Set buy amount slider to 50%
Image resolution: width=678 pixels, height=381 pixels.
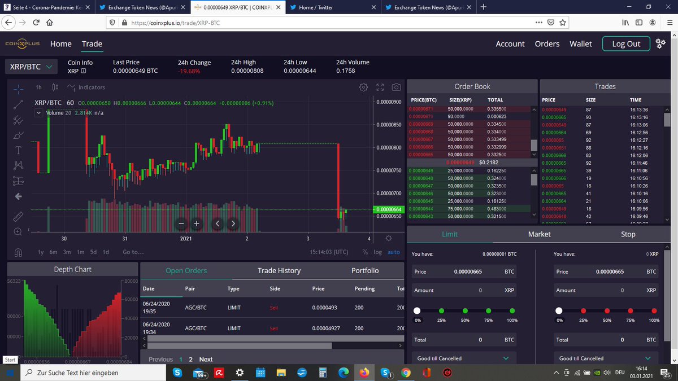(x=464, y=311)
